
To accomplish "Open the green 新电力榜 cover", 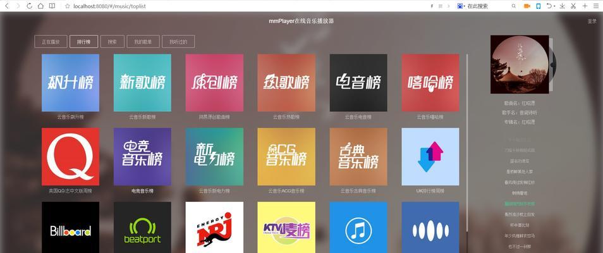I will coord(214,157).
